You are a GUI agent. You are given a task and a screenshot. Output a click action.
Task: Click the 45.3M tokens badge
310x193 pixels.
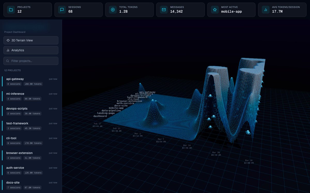[x=33, y=128]
